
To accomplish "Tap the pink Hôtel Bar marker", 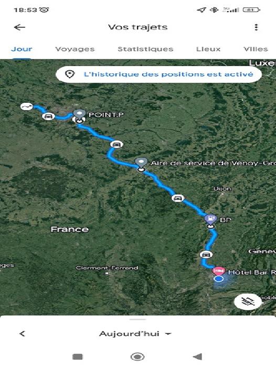I will 219,271.
